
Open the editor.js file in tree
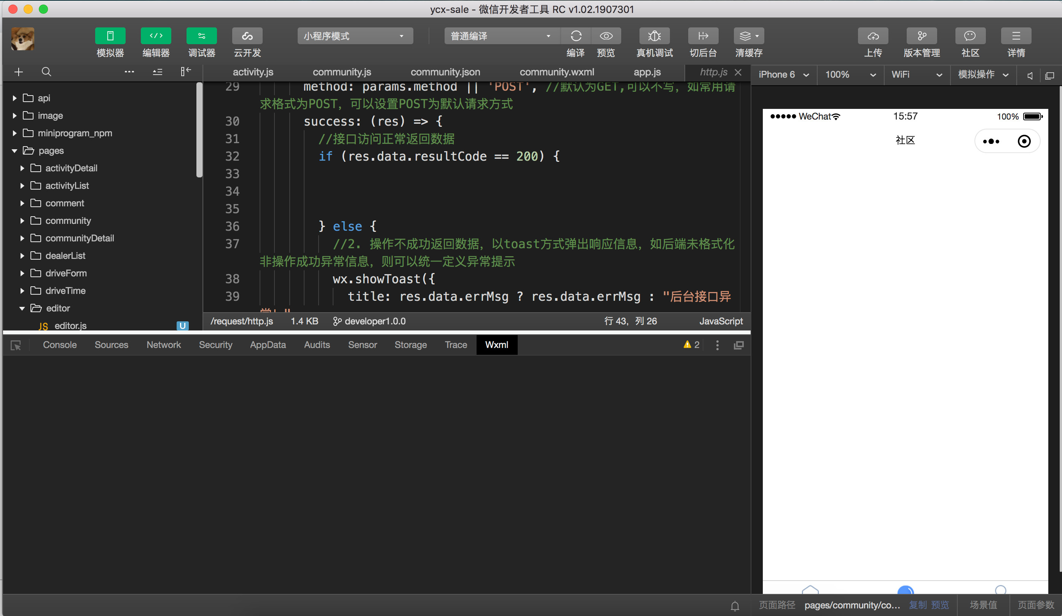70,326
